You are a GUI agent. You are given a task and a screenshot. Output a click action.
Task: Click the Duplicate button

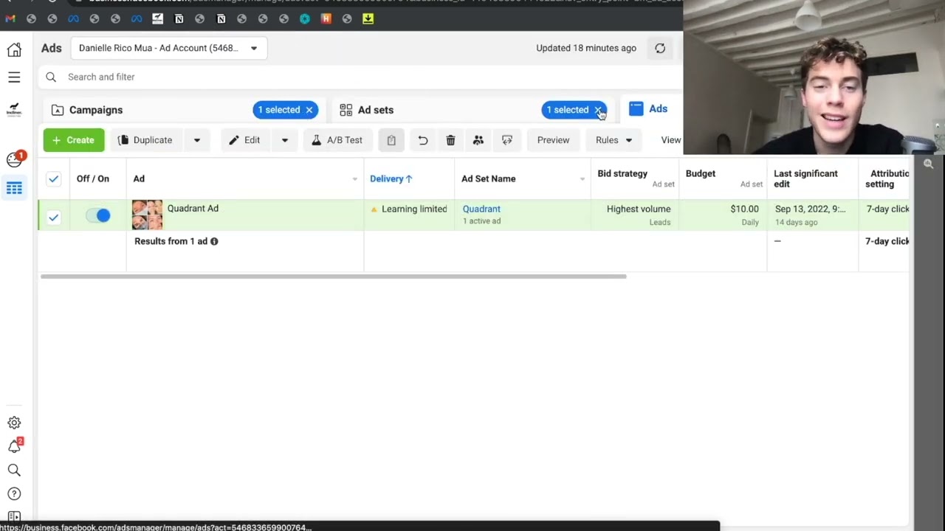point(145,140)
